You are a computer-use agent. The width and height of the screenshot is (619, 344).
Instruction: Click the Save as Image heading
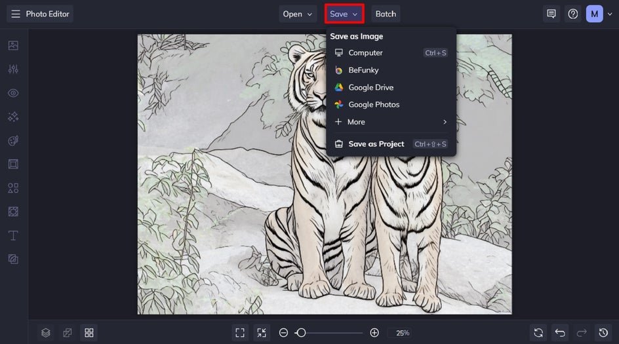point(357,36)
